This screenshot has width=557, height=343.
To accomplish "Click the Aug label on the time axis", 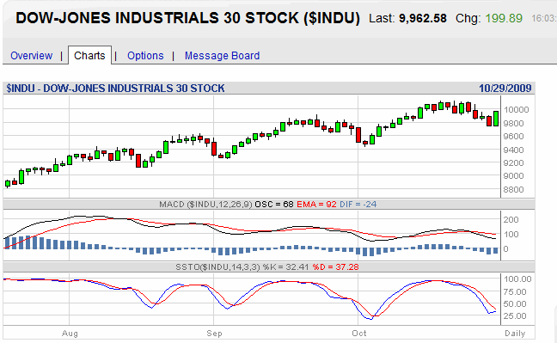I will click(x=70, y=334).
